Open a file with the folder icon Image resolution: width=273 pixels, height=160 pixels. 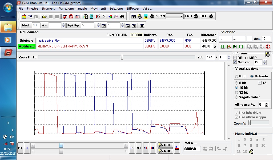click(x=45, y=16)
